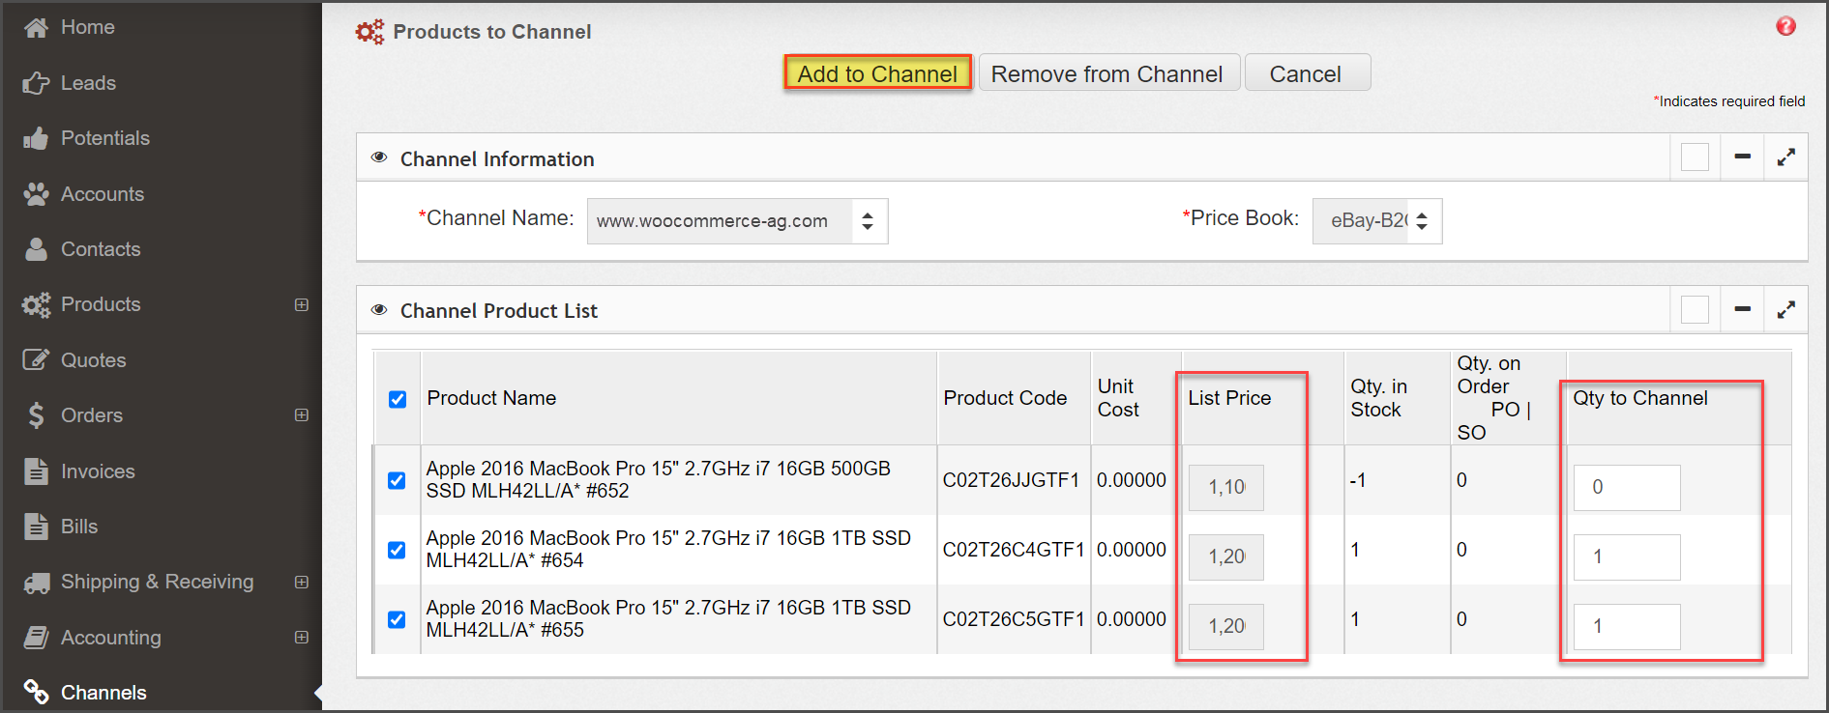Viewport: 1829px width, 713px height.
Task: Open Bills from sidebar
Action: (x=79, y=527)
